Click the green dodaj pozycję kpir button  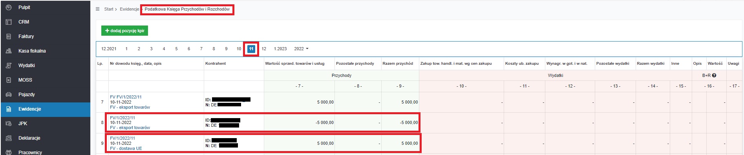[x=124, y=31]
